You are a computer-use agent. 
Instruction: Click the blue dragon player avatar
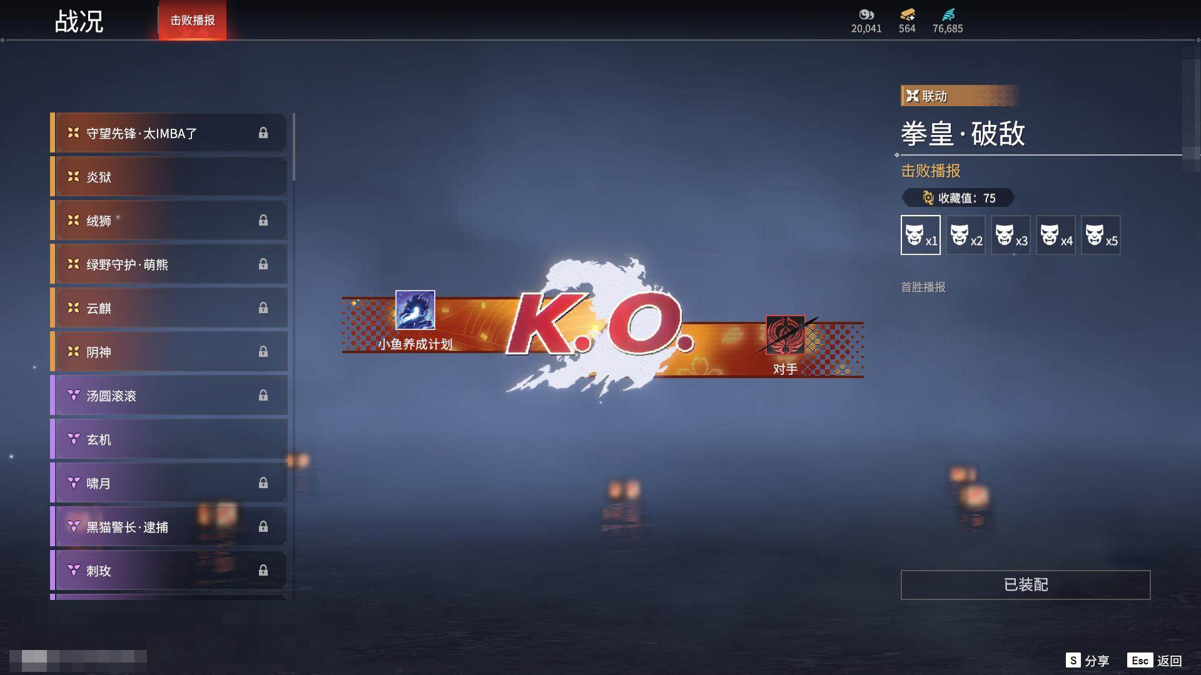[x=415, y=310]
